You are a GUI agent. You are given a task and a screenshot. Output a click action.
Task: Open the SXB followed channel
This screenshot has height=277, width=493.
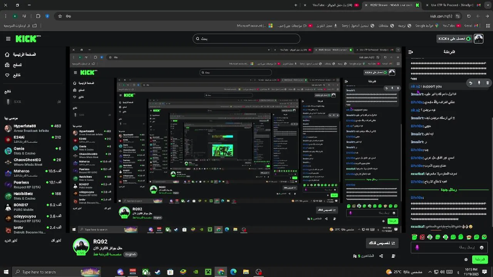tap(33, 102)
